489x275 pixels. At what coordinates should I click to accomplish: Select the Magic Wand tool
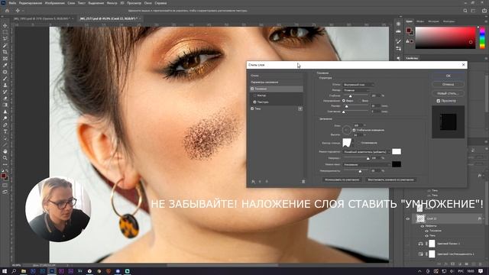click(5, 45)
